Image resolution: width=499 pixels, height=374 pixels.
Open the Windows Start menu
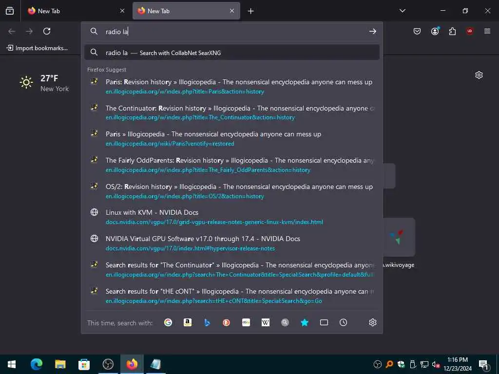12,364
